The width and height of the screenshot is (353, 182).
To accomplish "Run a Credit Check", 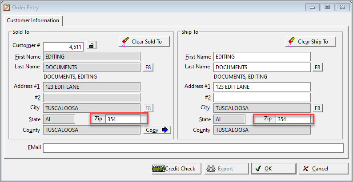I will click(x=176, y=169).
